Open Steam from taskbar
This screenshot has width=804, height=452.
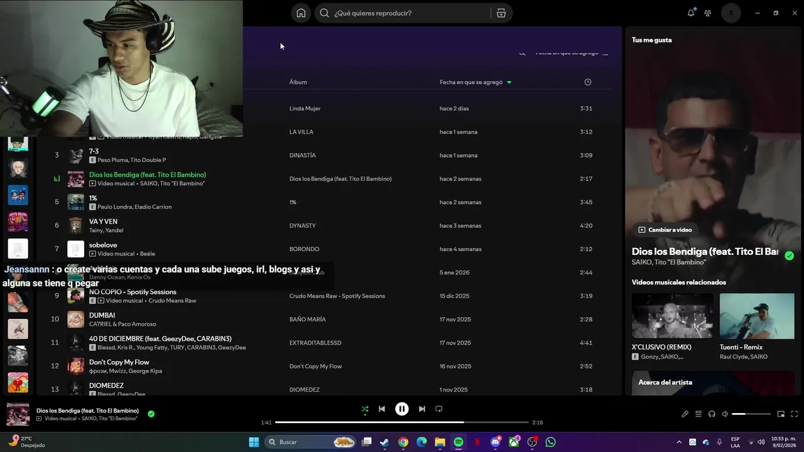pos(384,442)
